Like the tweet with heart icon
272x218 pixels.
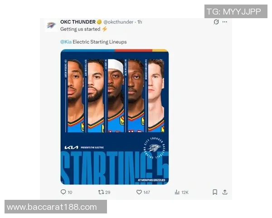coord(139,192)
